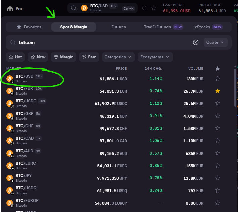Viewport: 238px width, 212px height.
Task: Star the BTC/JPY market row
Action: [218, 178]
